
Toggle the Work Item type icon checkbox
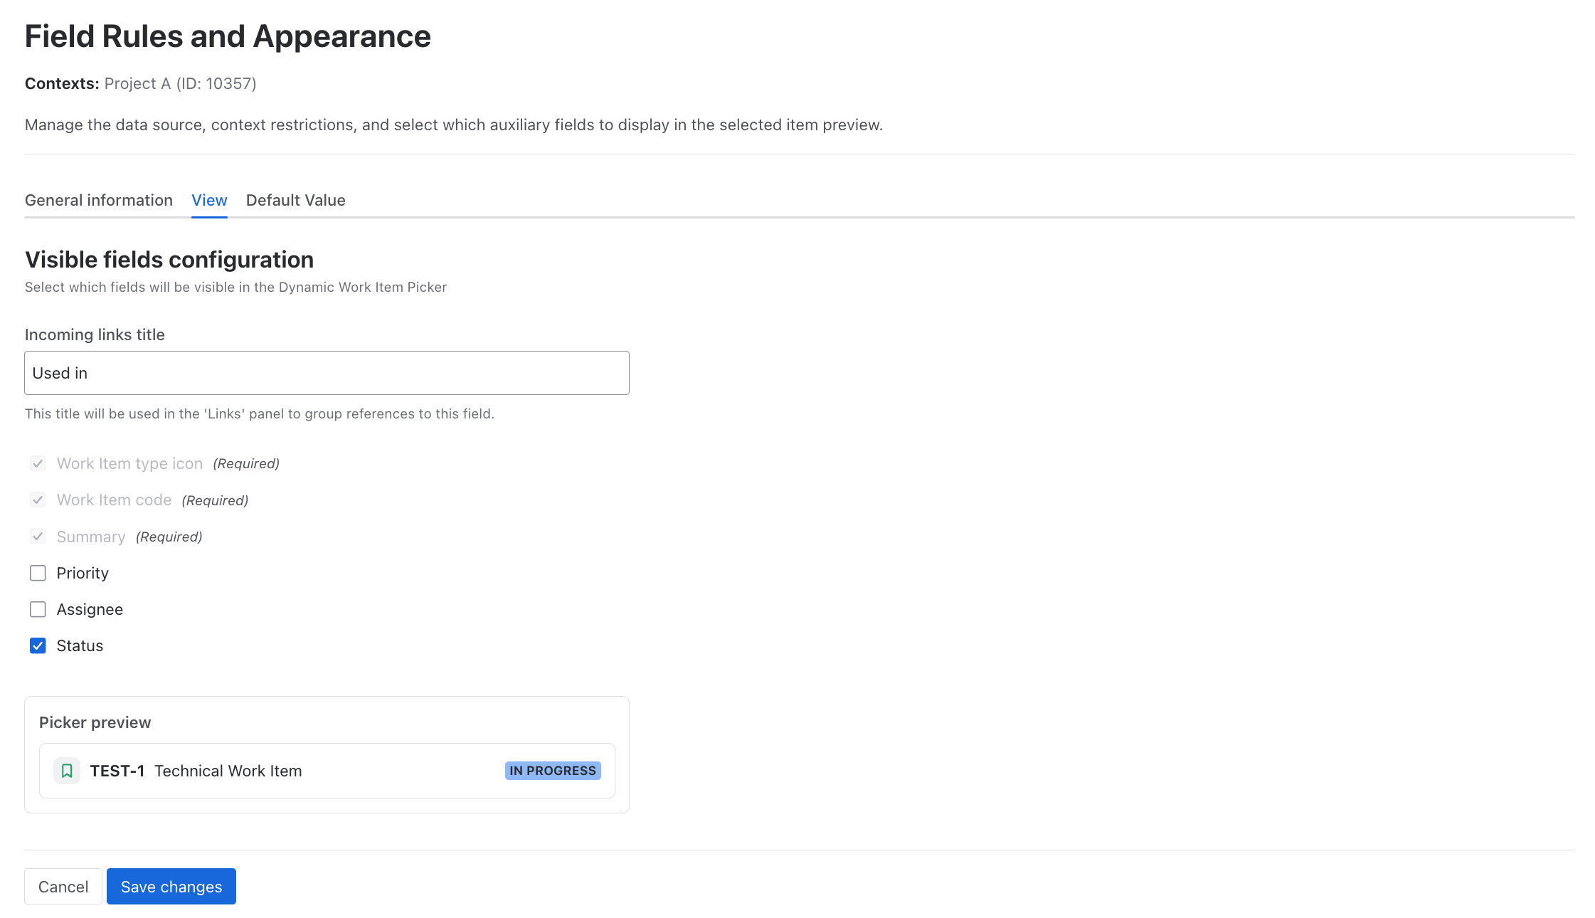pyautogui.click(x=38, y=463)
